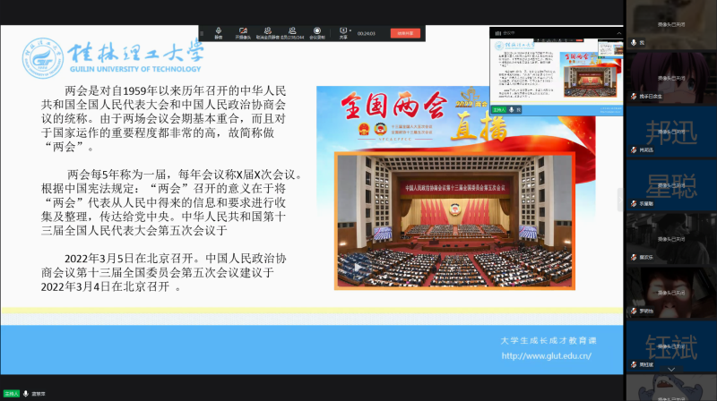This screenshot has height=401, width=717.
Task: Click the presenter microphone icon bottom-left
Action: (x=25, y=393)
